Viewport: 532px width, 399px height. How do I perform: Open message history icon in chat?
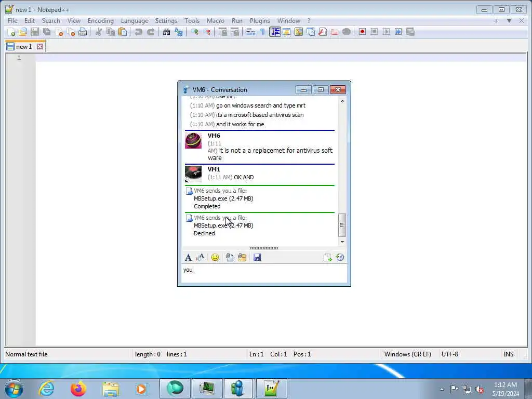pos(340,258)
